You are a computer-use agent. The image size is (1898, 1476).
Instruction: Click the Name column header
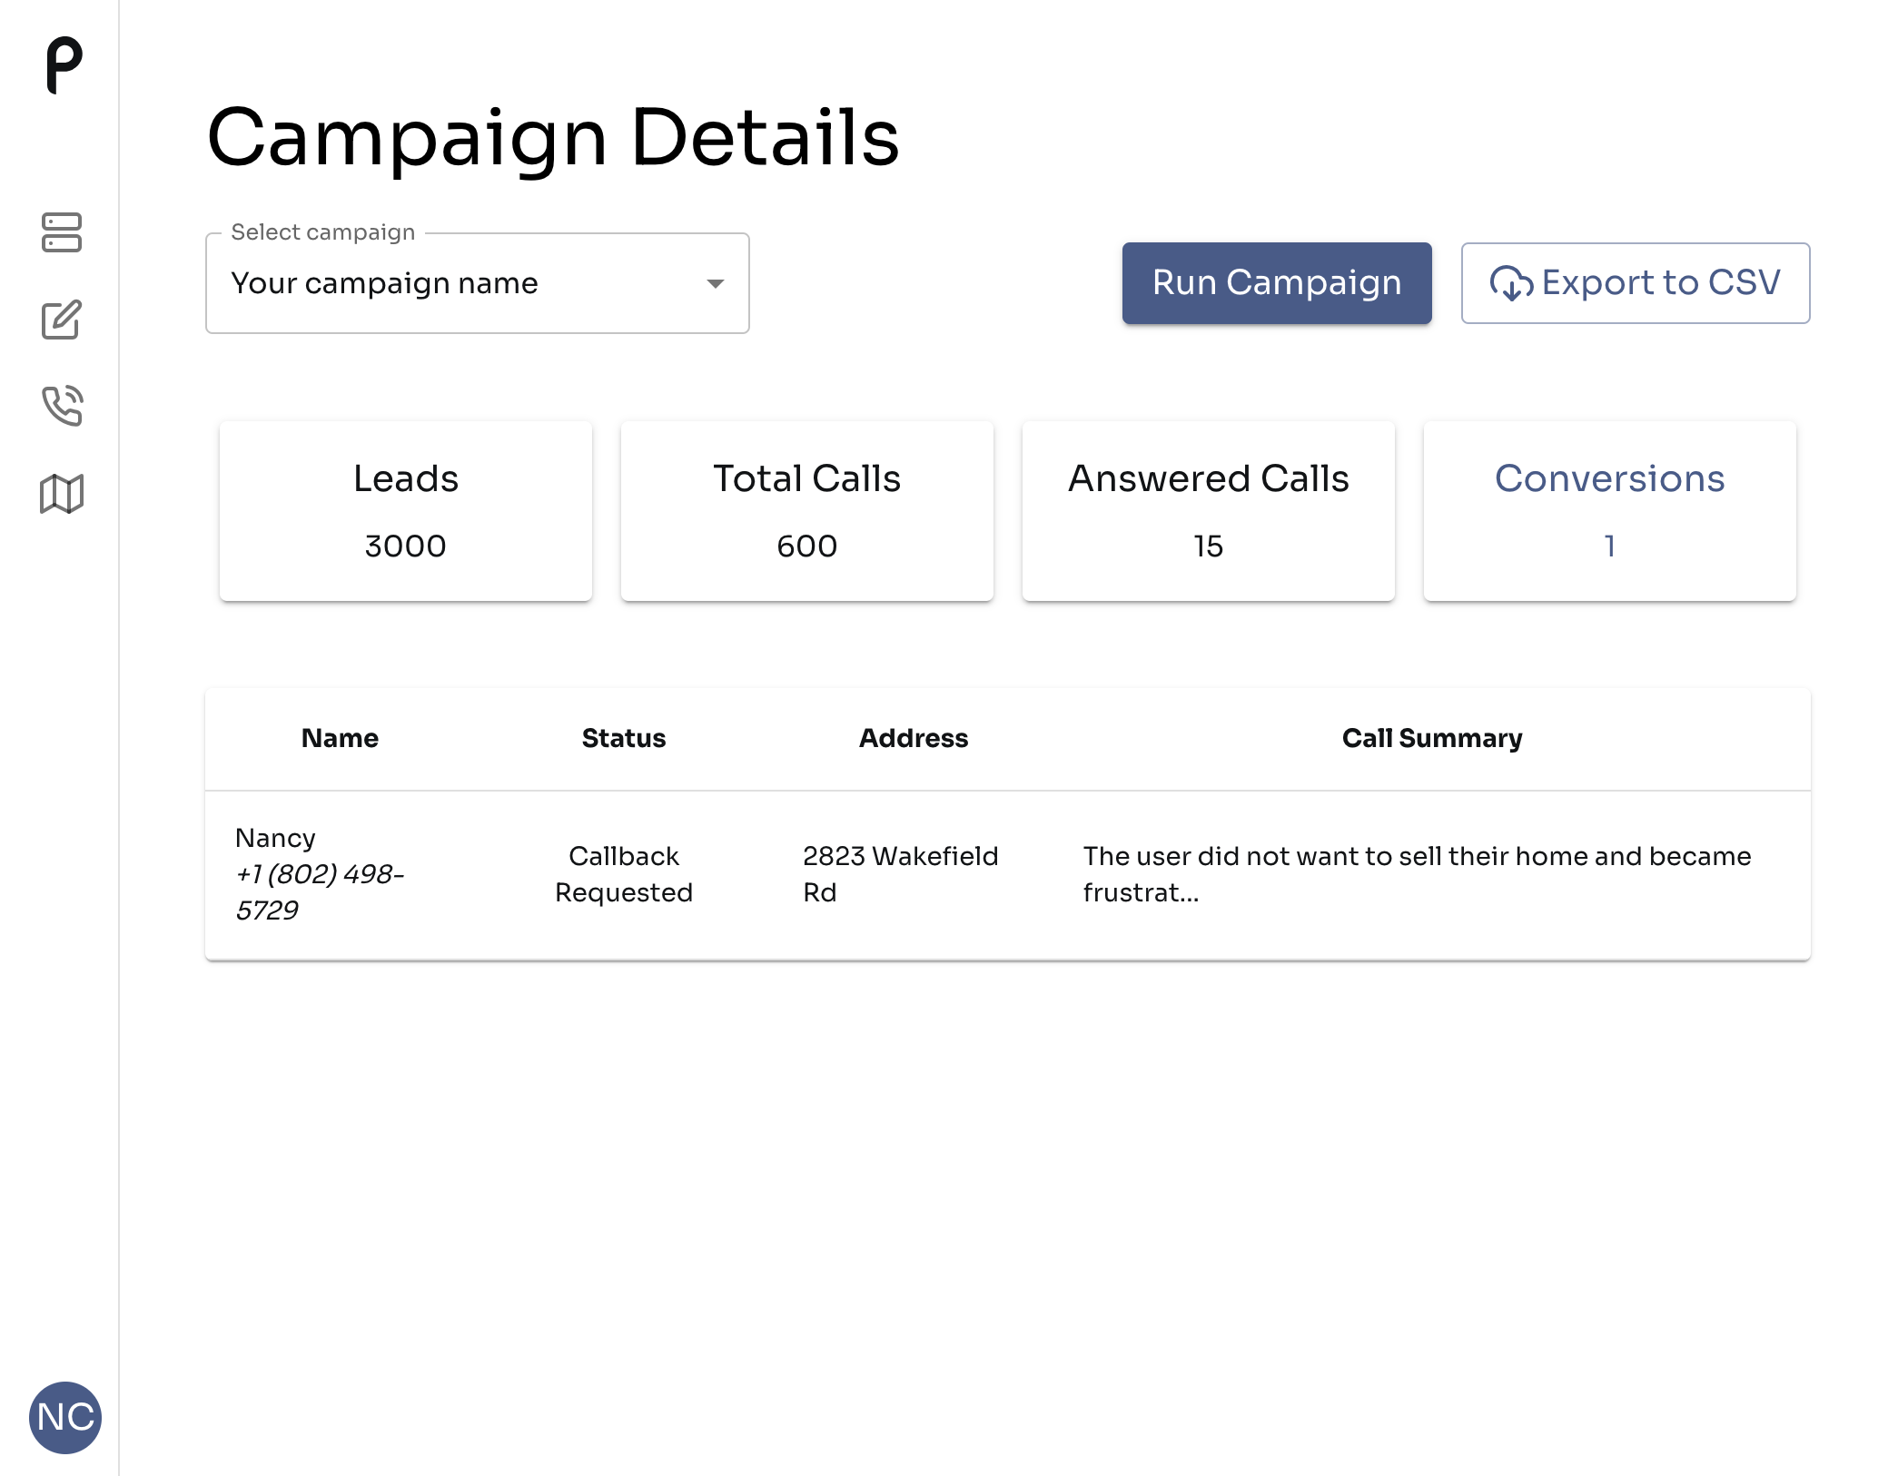[340, 738]
